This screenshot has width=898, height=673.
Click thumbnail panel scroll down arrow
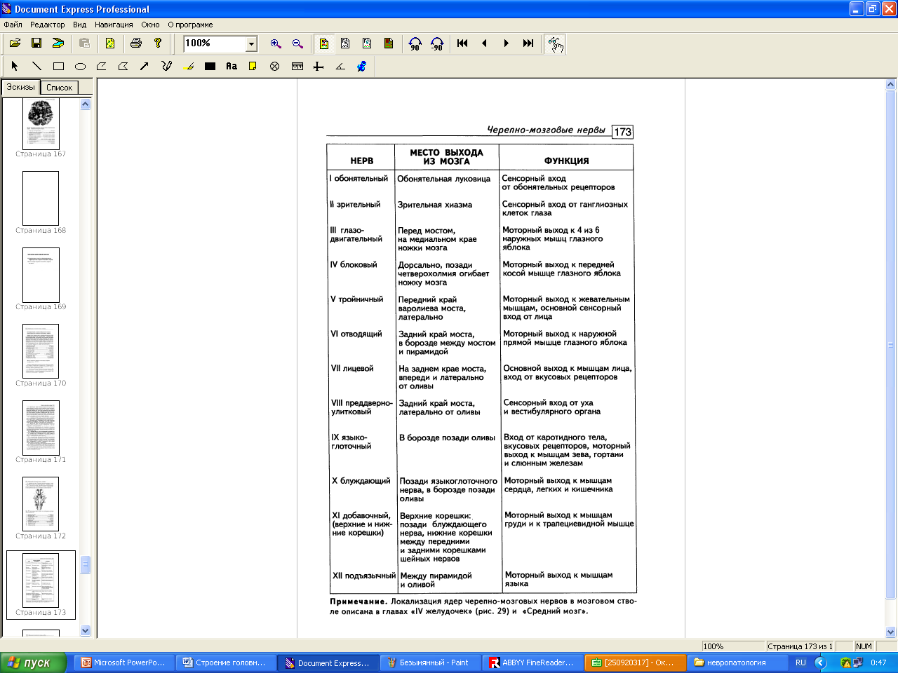click(x=86, y=630)
